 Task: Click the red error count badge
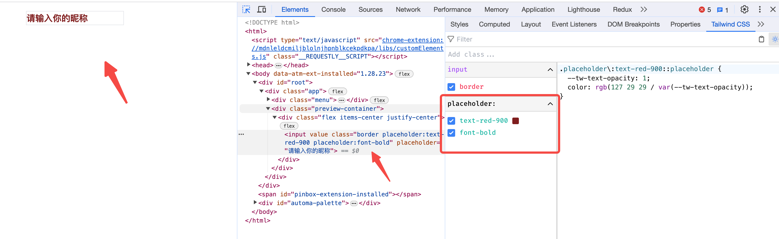[705, 10]
